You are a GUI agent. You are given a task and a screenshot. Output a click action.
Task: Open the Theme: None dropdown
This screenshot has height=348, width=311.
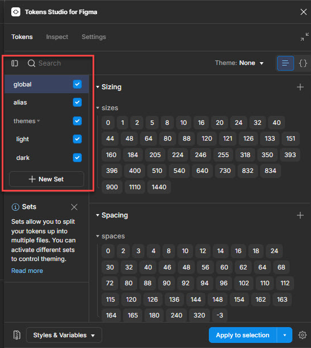(x=239, y=63)
